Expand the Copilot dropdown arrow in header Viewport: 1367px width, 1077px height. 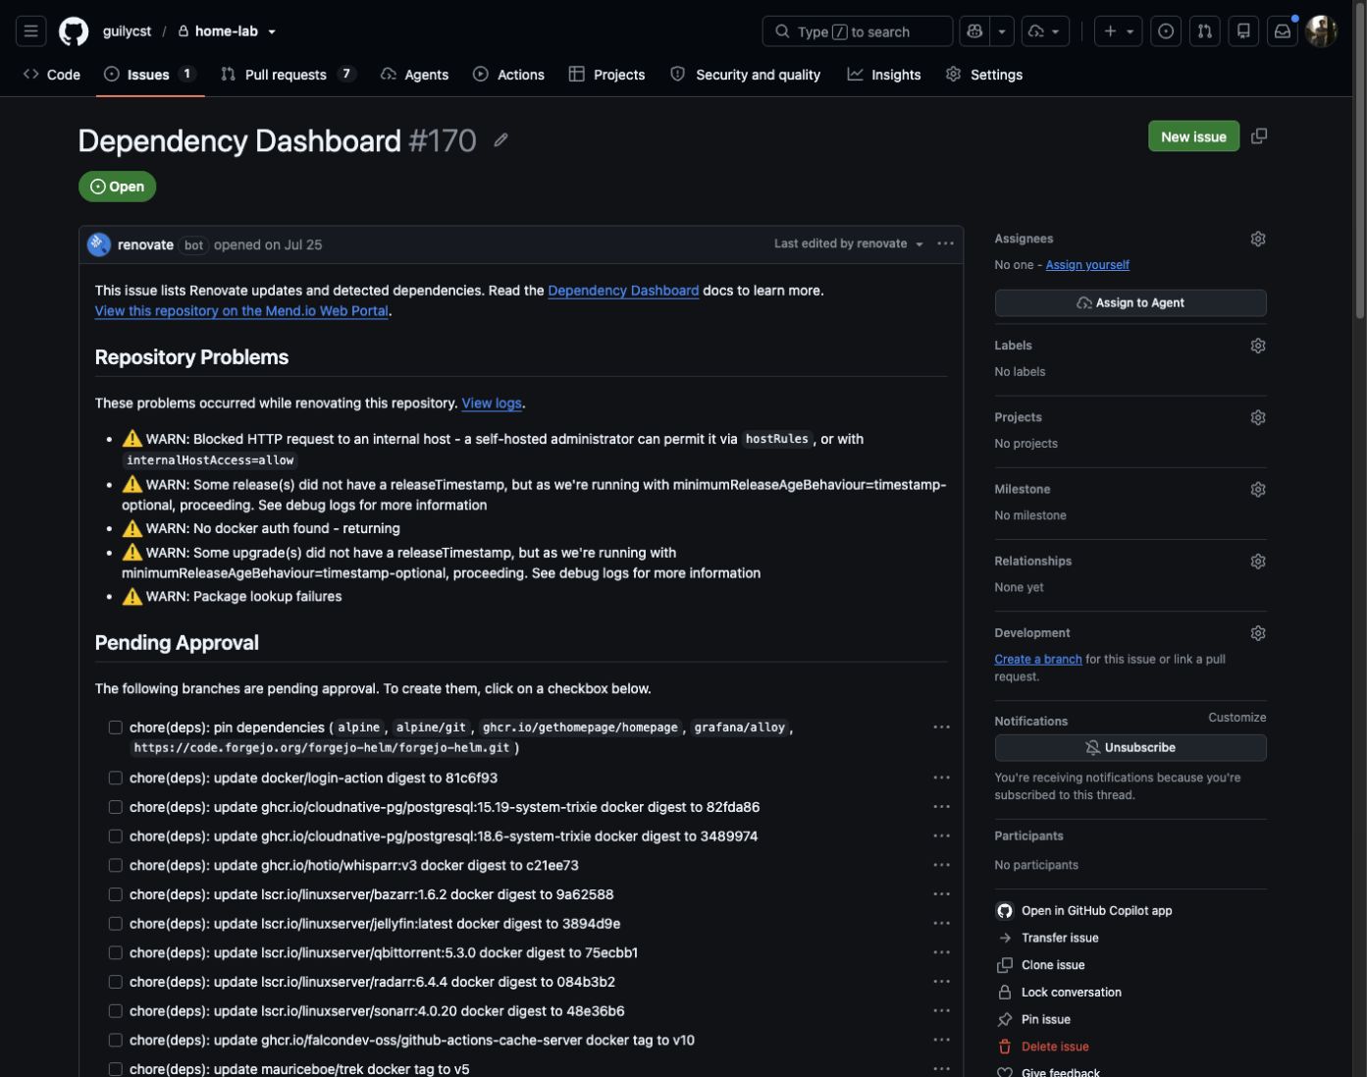[1001, 31]
